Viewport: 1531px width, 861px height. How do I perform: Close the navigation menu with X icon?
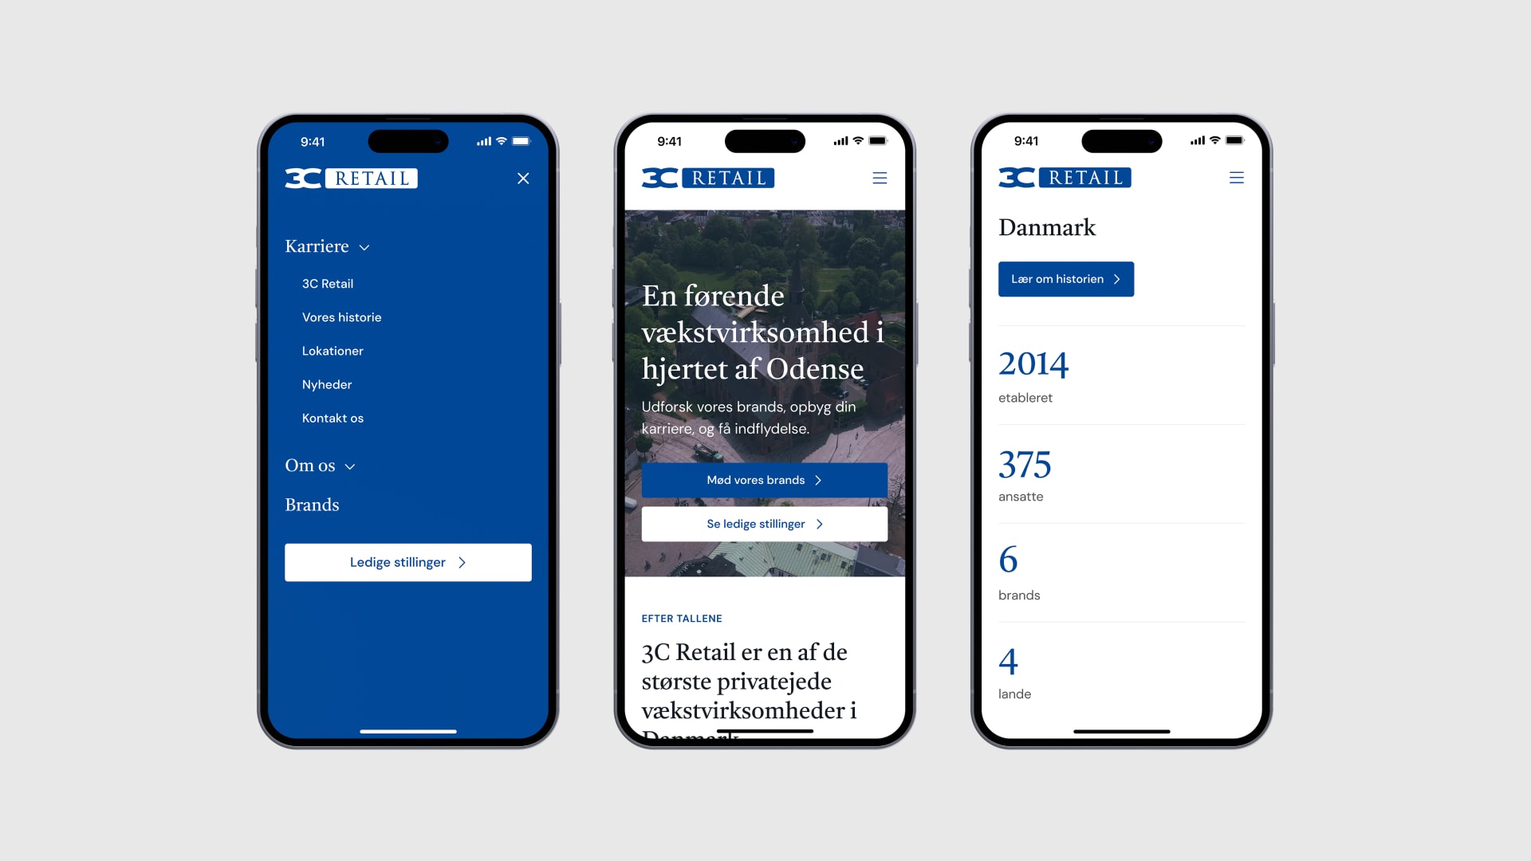524,178
